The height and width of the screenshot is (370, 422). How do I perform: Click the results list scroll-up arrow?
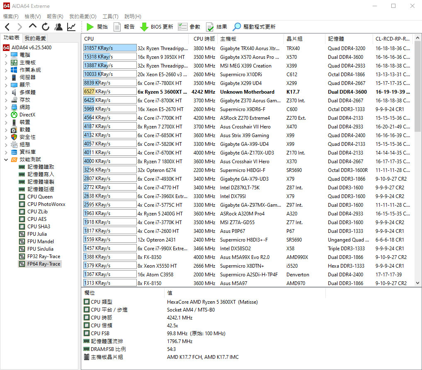coord(417,38)
